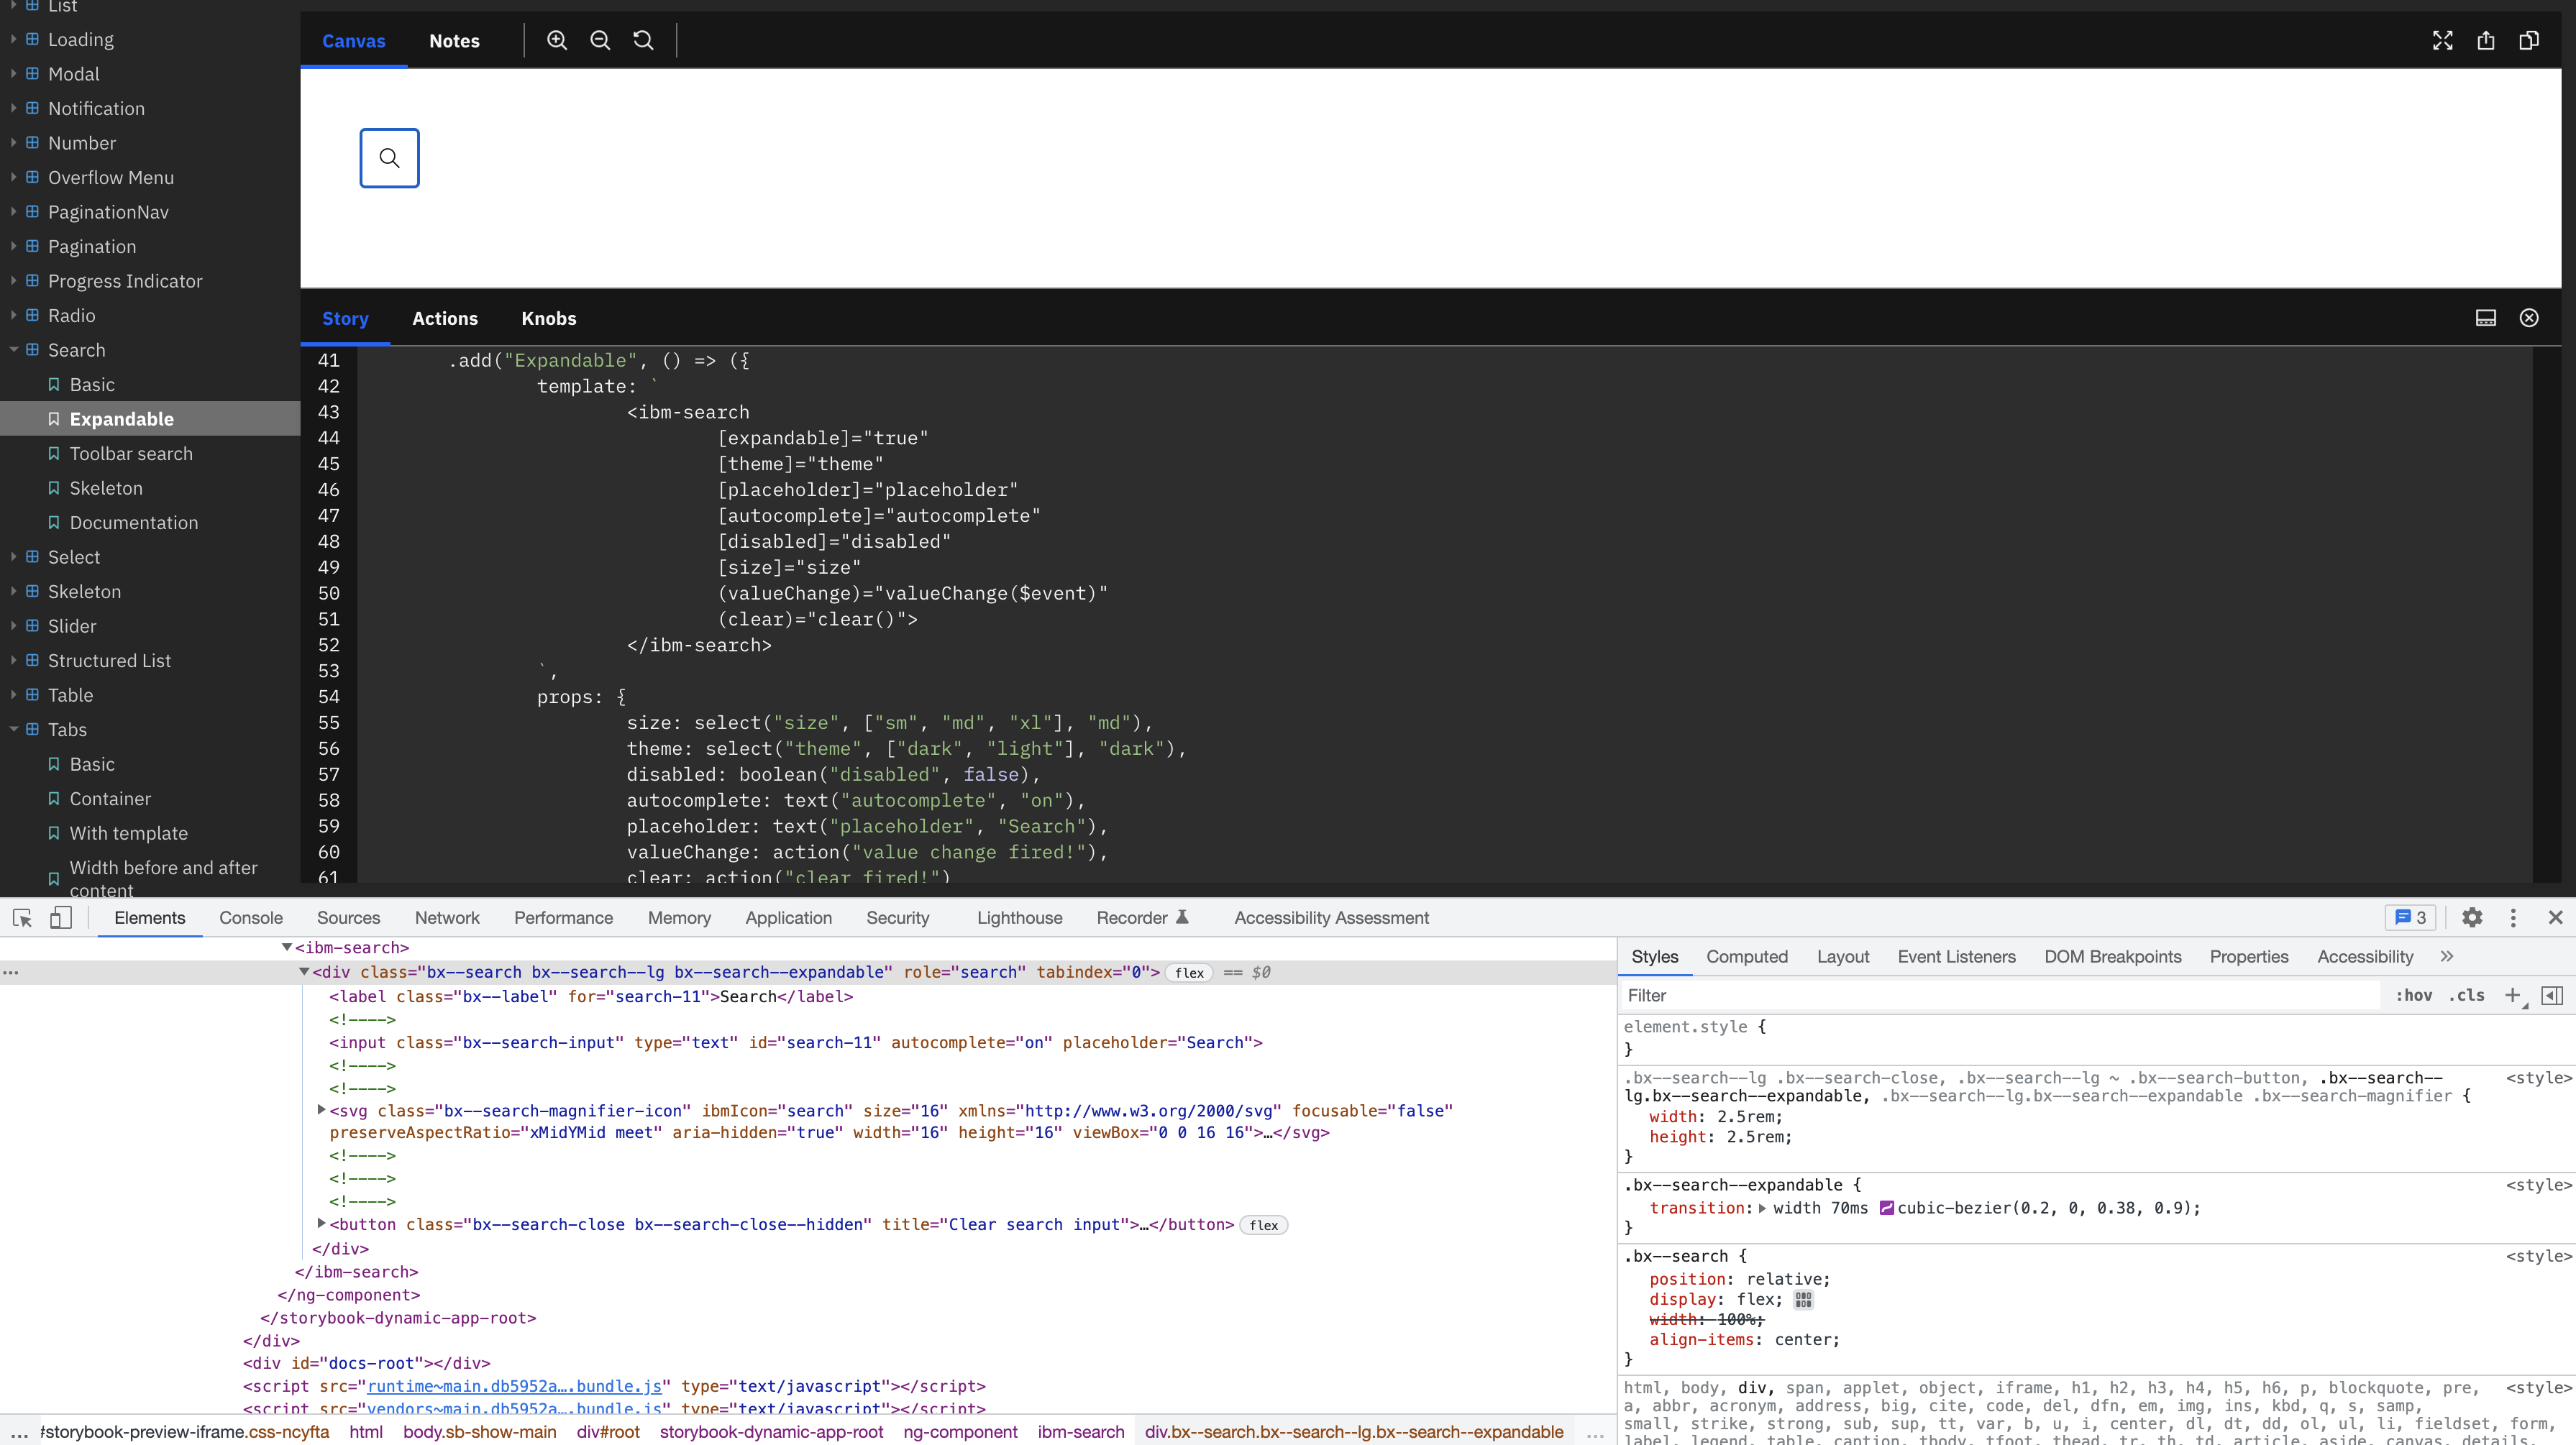This screenshot has width=2576, height=1445.
Task: Select the zoom out tool
Action: tap(600, 40)
